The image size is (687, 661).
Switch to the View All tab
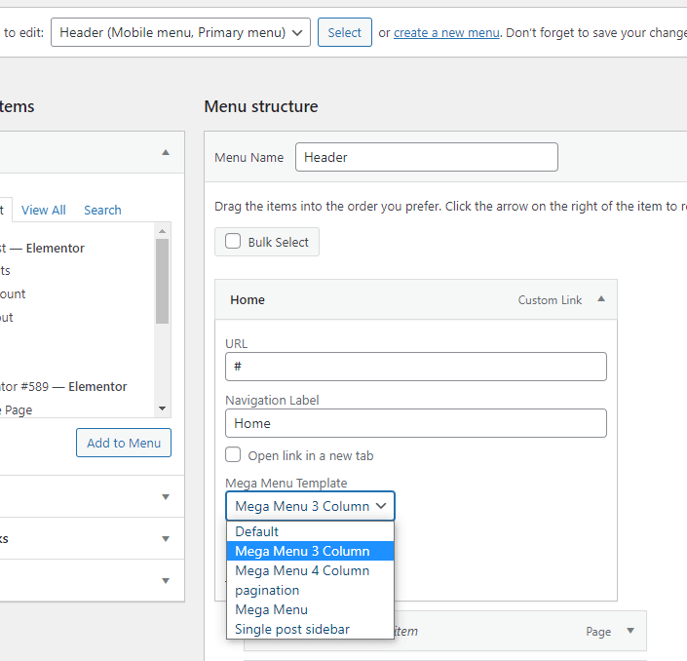coord(44,210)
